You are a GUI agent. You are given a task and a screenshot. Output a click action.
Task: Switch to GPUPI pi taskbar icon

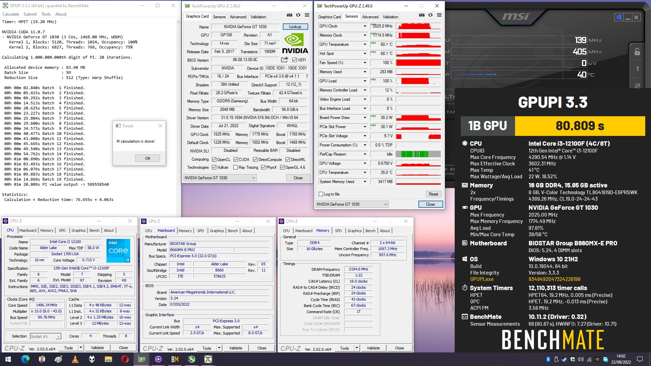click(x=208, y=359)
